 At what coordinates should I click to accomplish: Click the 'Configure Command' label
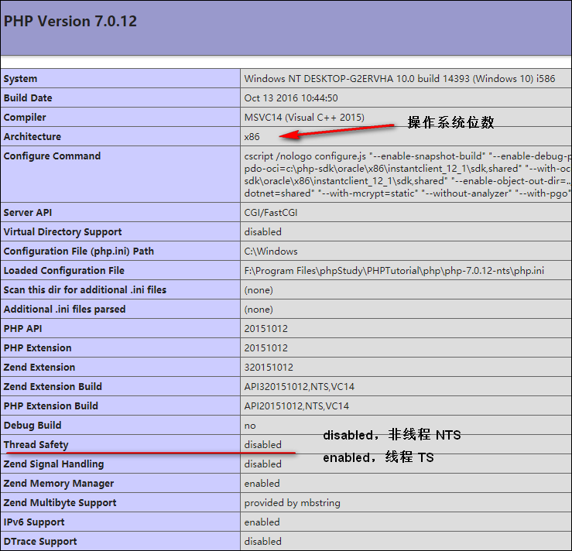click(x=52, y=156)
